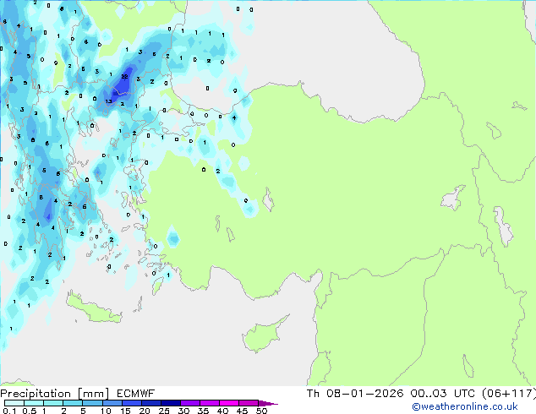Image resolution: width=536 pixels, height=414 pixels.
Task: Click the 10–15 mm legend swatch
Action: point(112,403)
